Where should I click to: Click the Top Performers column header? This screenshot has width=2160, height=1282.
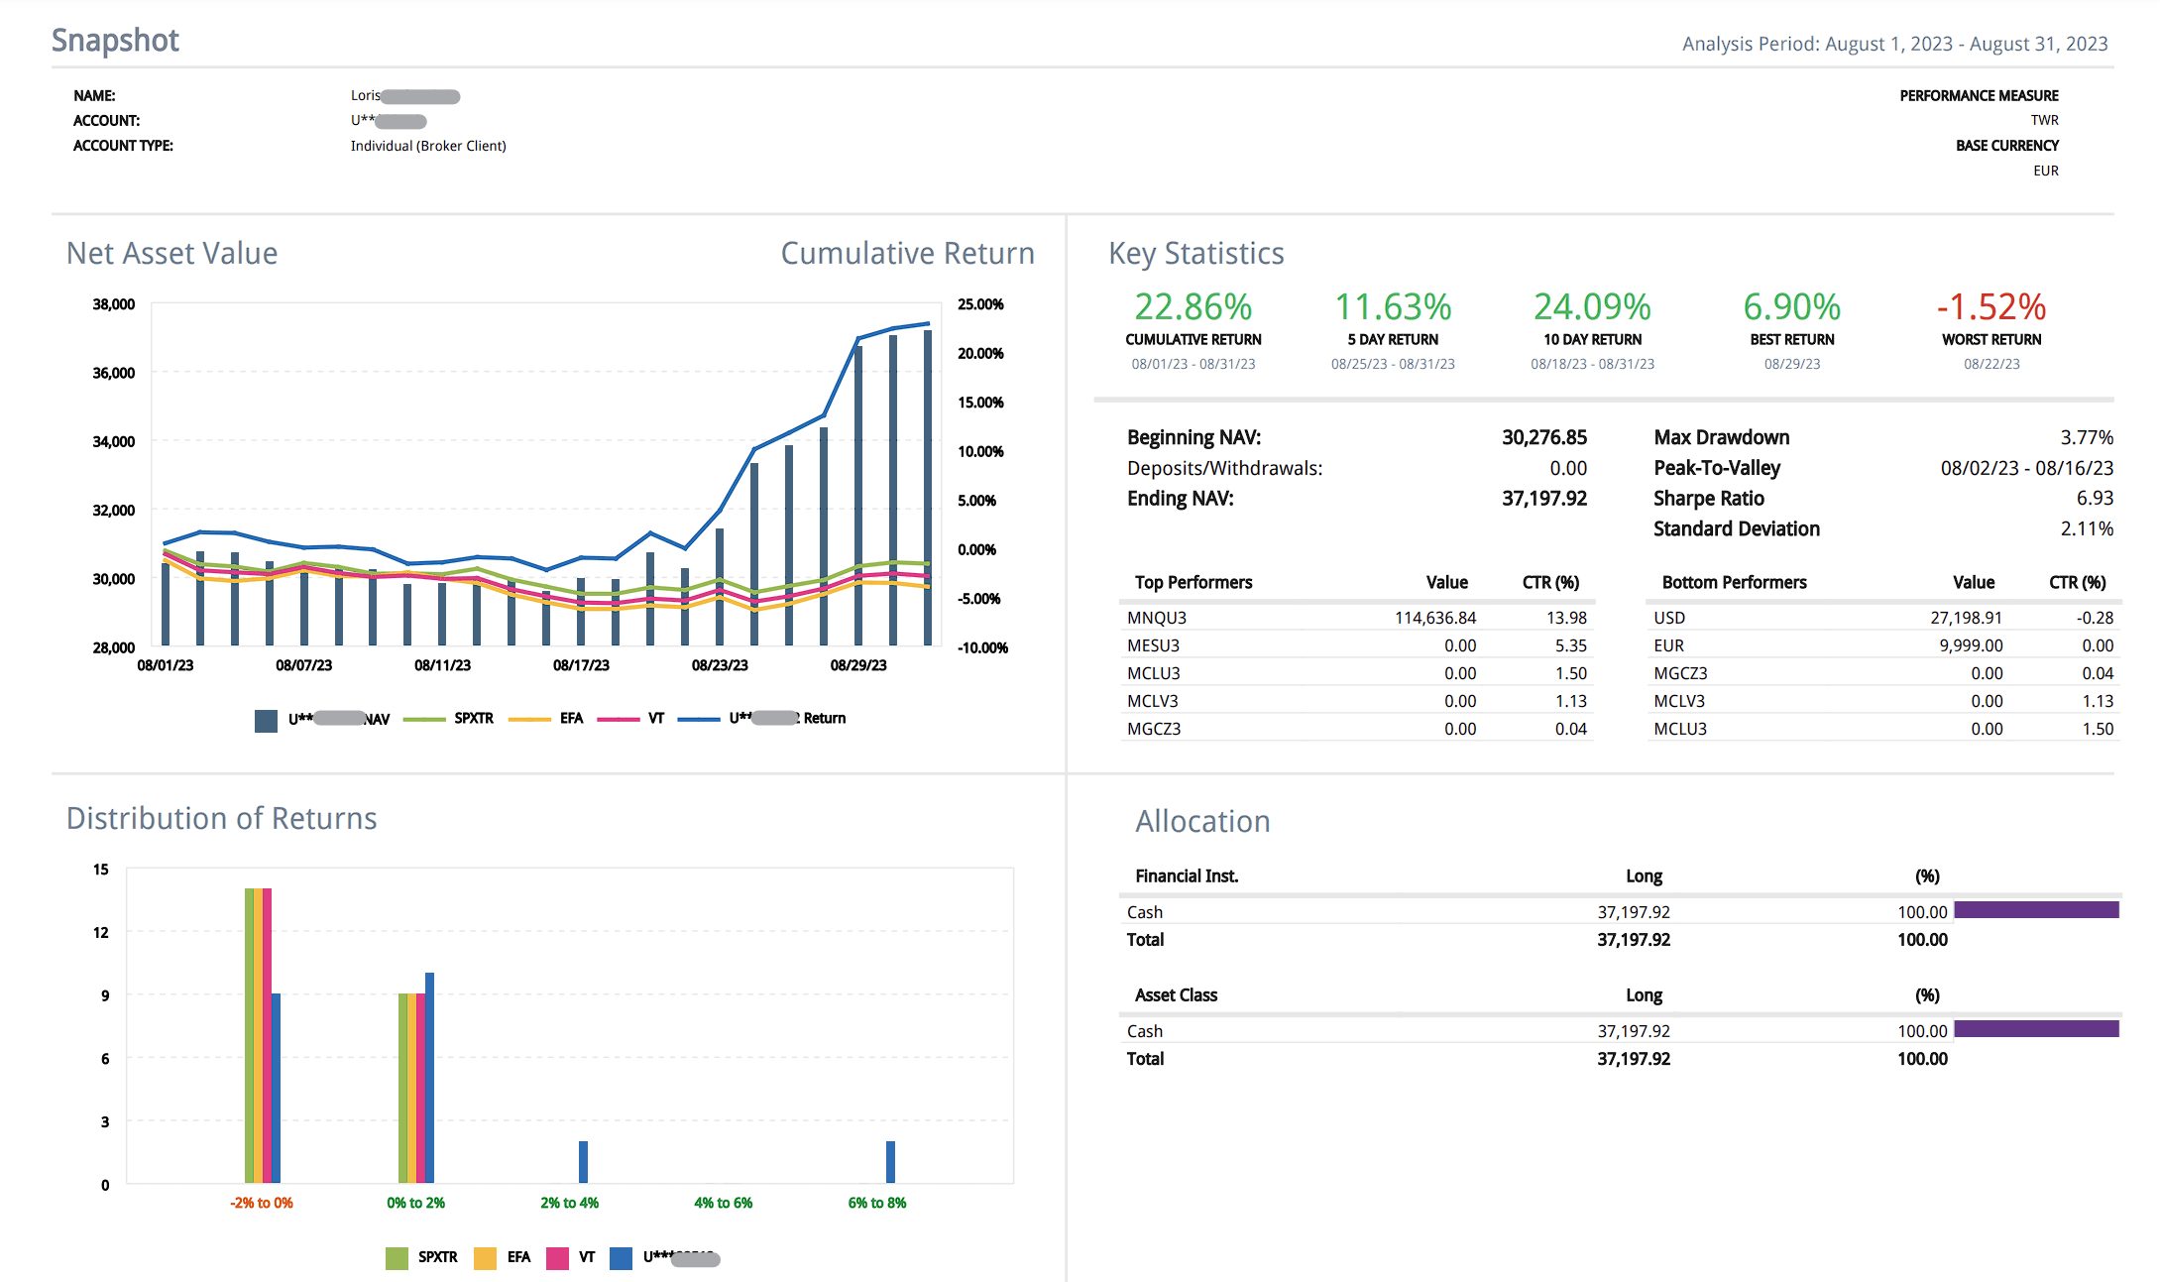pyautogui.click(x=1194, y=582)
